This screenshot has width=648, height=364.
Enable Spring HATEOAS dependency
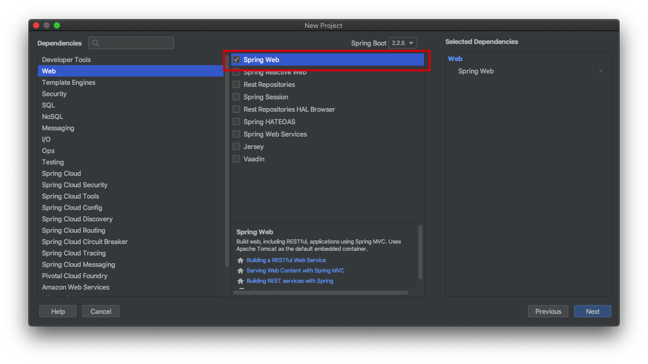[236, 122]
